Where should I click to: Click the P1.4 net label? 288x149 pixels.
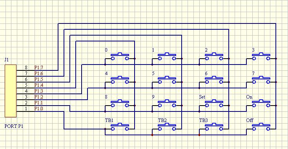point(38,85)
